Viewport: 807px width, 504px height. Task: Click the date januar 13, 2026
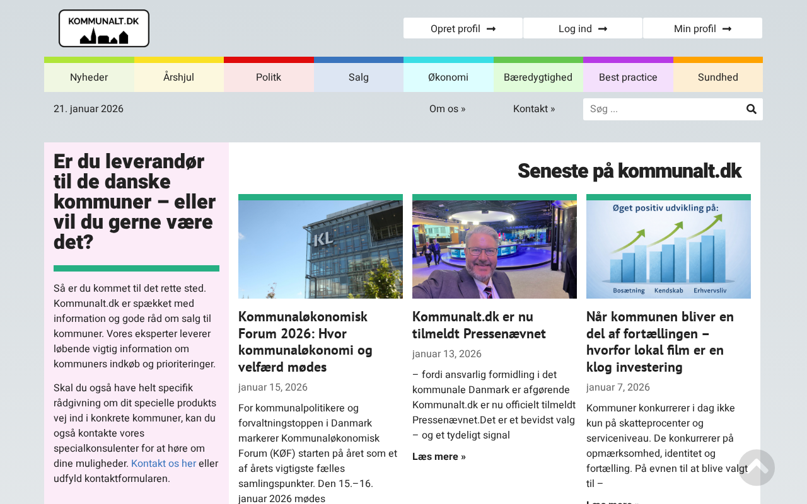coord(447,353)
